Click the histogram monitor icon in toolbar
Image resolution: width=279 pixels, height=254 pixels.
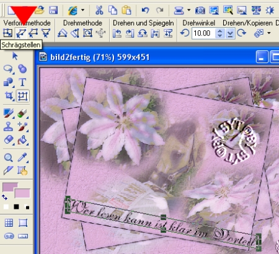click(242, 10)
